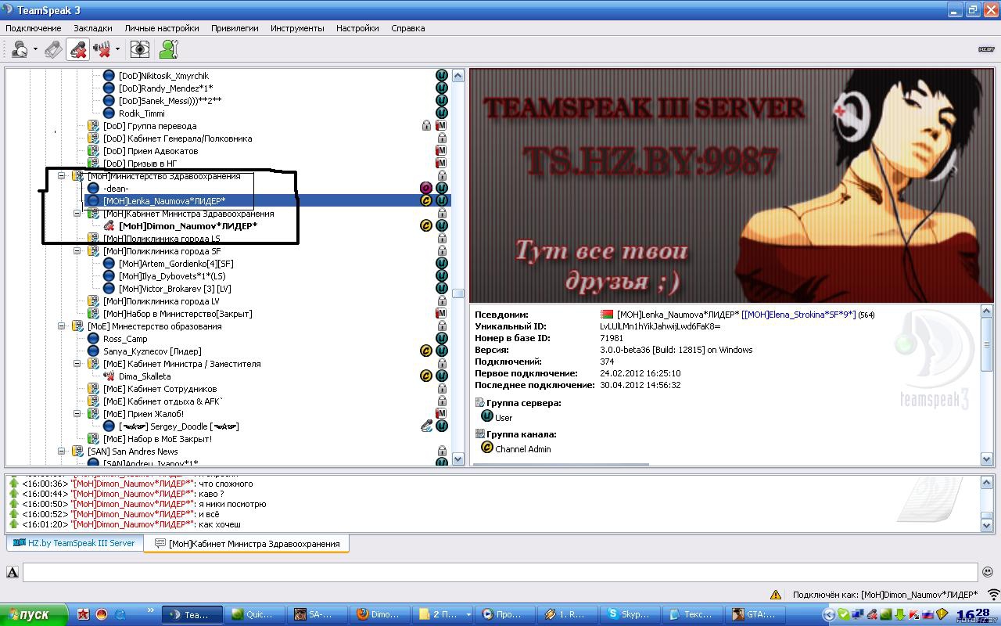Collapse [MoH]Поликлиника города SF channel
This screenshot has height=626, width=1001.
(x=77, y=251)
